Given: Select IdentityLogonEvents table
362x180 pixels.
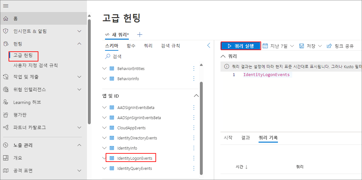Looking at the screenshot, I should tap(135, 158).
